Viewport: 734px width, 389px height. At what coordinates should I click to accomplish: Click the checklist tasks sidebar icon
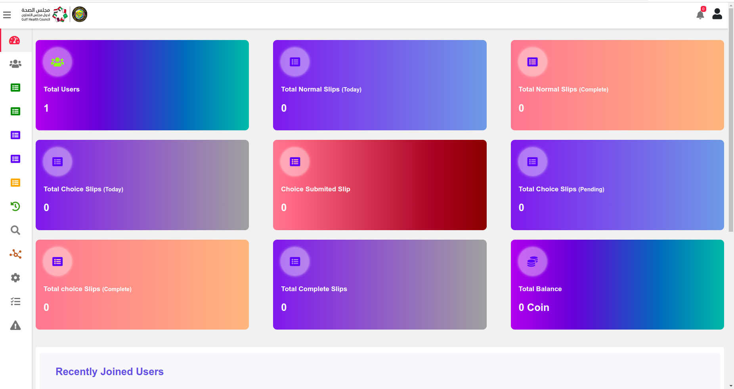coord(15,301)
